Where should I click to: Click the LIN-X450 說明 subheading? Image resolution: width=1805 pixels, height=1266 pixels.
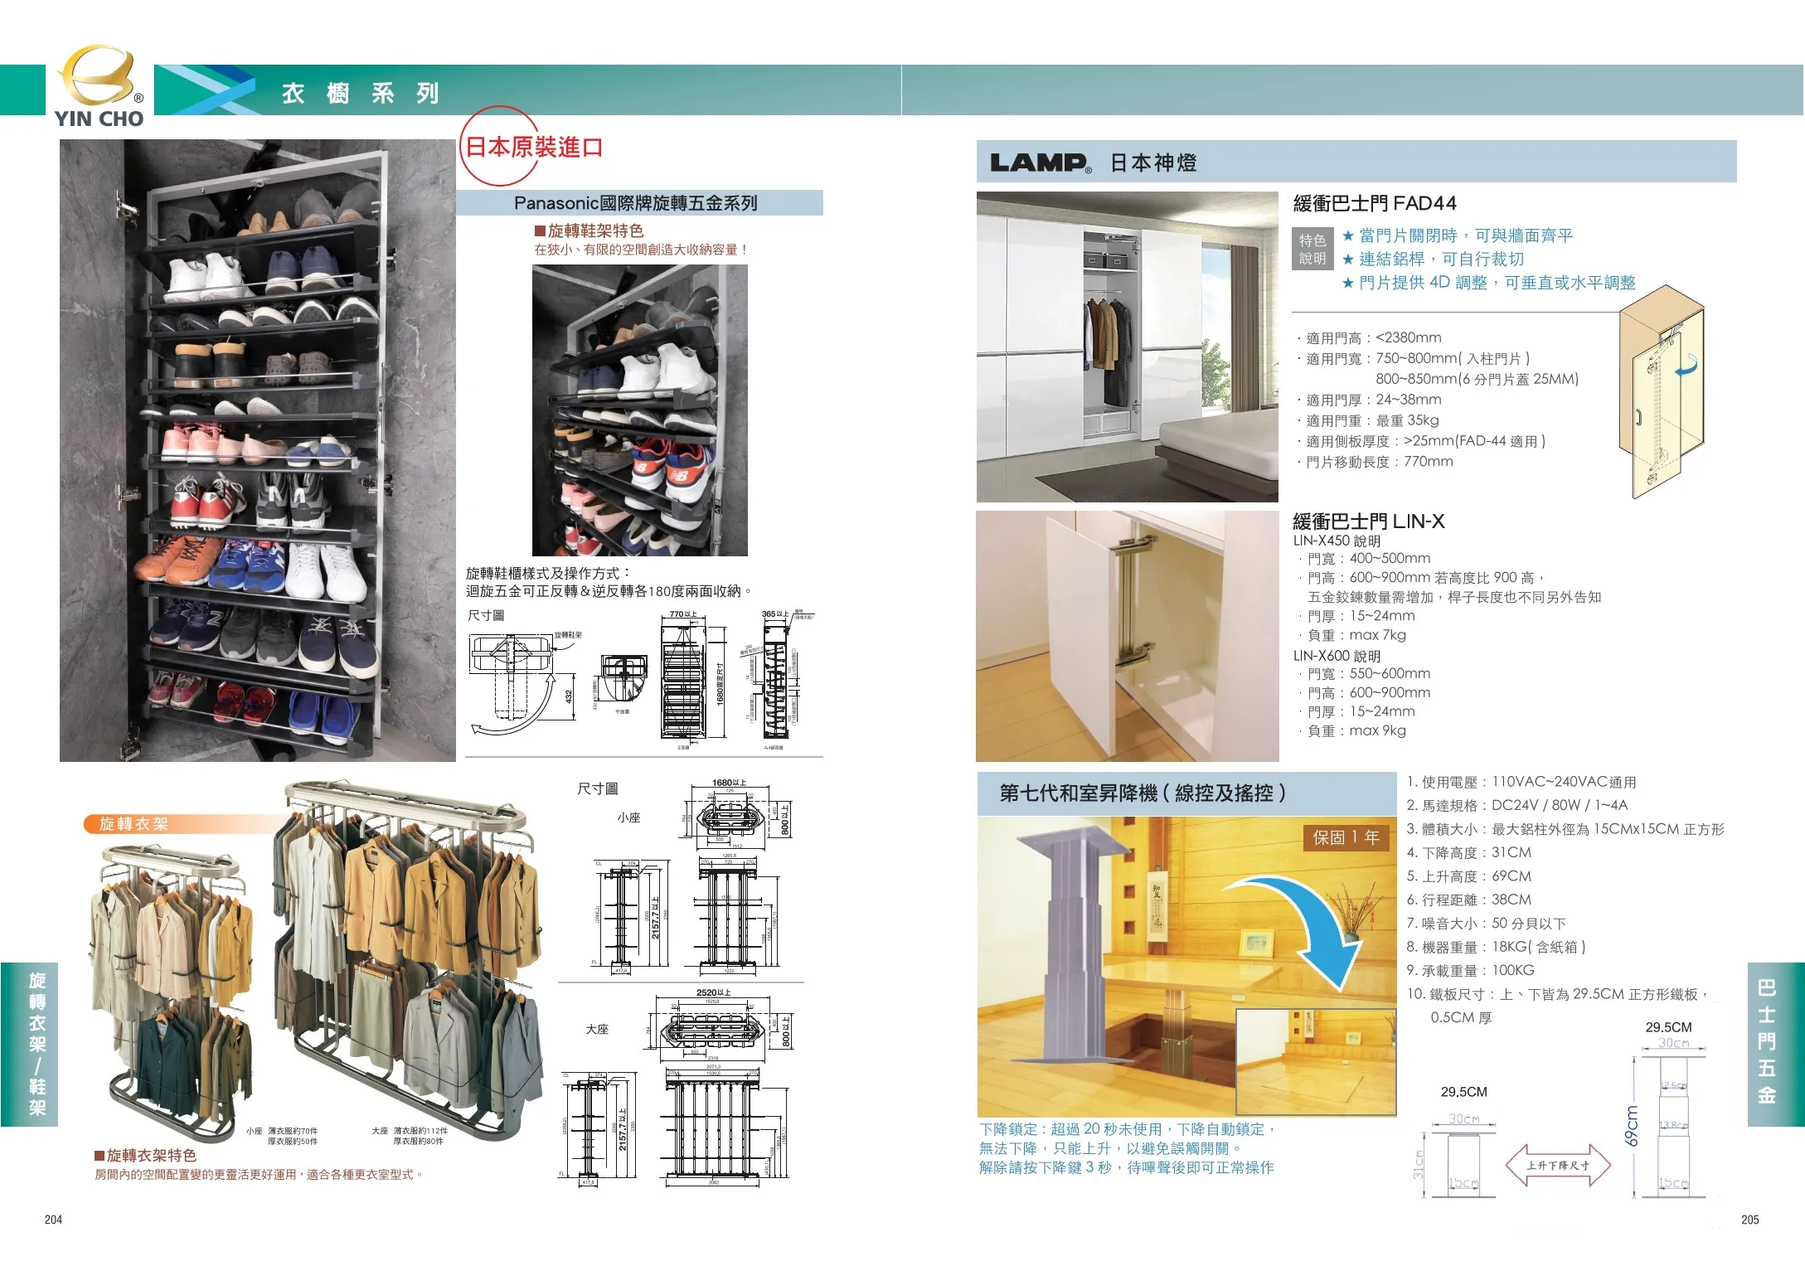point(1337,541)
